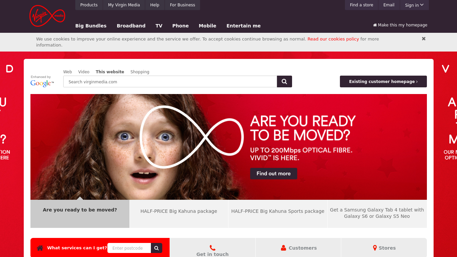Image resolution: width=457 pixels, height=257 pixels.
Task: Click the postcode search magnifier icon
Action: (x=157, y=248)
